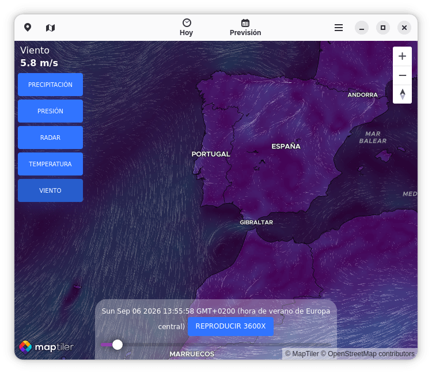Select the Presión layer
Image resolution: width=432 pixels, height=374 pixels.
coord(51,111)
